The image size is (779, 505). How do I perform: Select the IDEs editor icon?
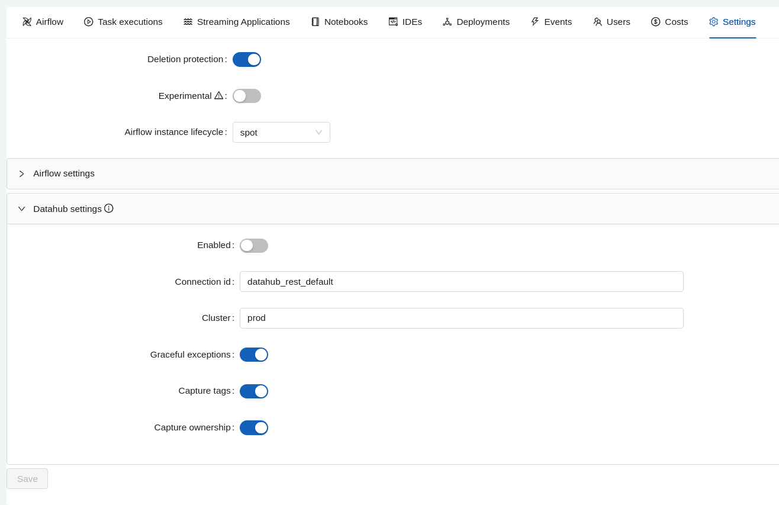pos(393,21)
